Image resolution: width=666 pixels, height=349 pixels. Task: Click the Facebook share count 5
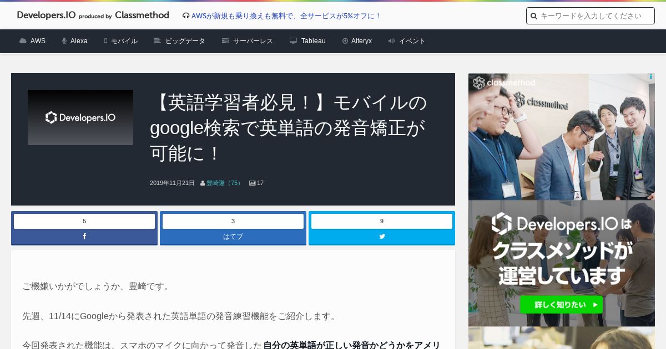pos(84,221)
